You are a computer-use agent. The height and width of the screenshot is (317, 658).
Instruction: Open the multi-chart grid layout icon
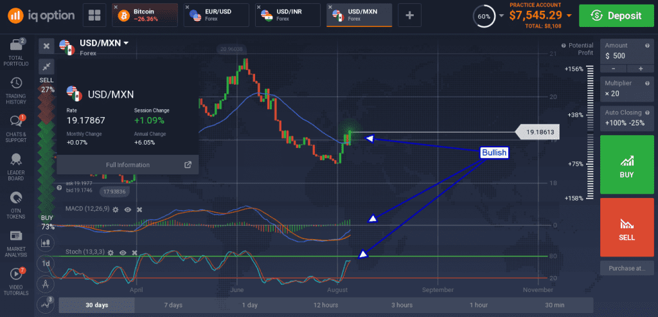pos(94,15)
